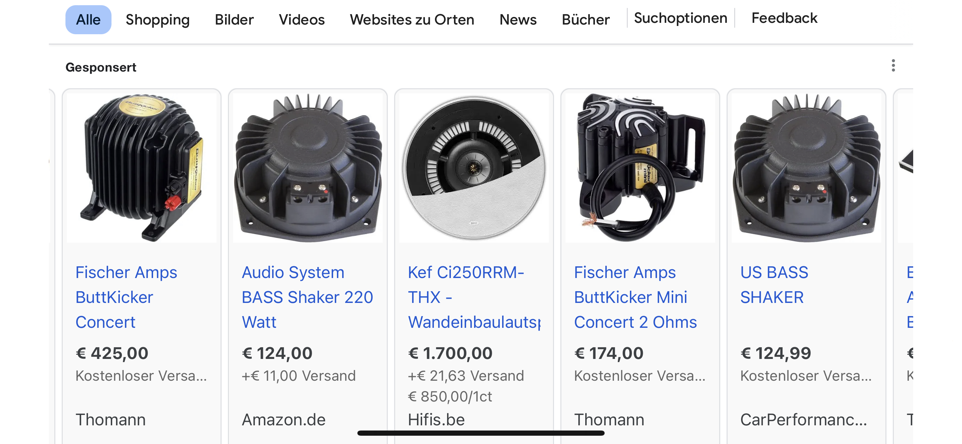Click the Feedback link

[x=784, y=18]
